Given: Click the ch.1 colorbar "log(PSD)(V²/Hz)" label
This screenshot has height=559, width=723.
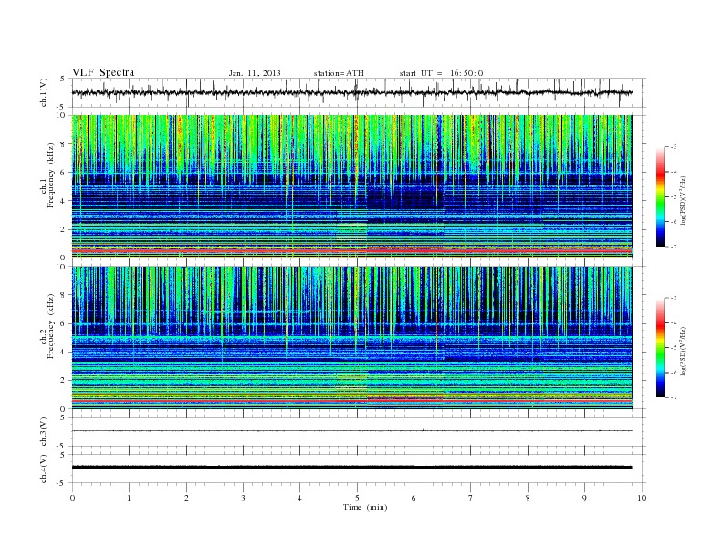Looking at the screenshot, I should (x=685, y=200).
